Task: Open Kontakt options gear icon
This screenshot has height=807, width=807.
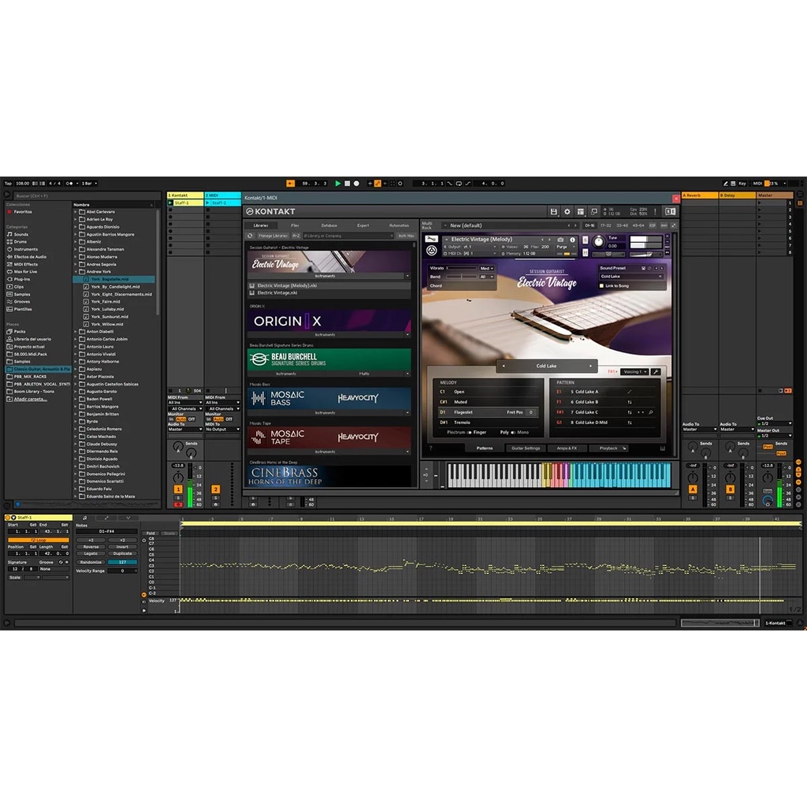Action: pos(567,211)
